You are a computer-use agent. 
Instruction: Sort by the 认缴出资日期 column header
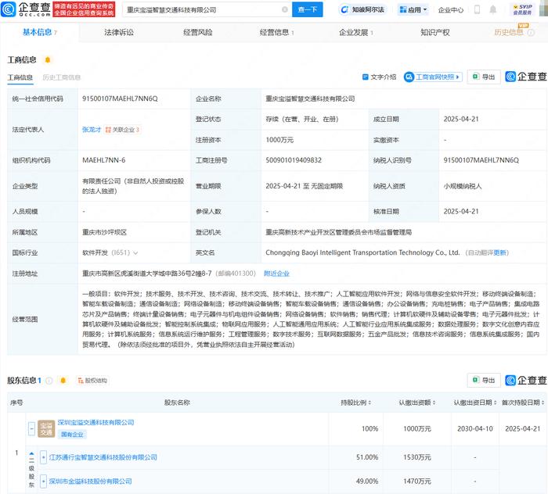475,403
